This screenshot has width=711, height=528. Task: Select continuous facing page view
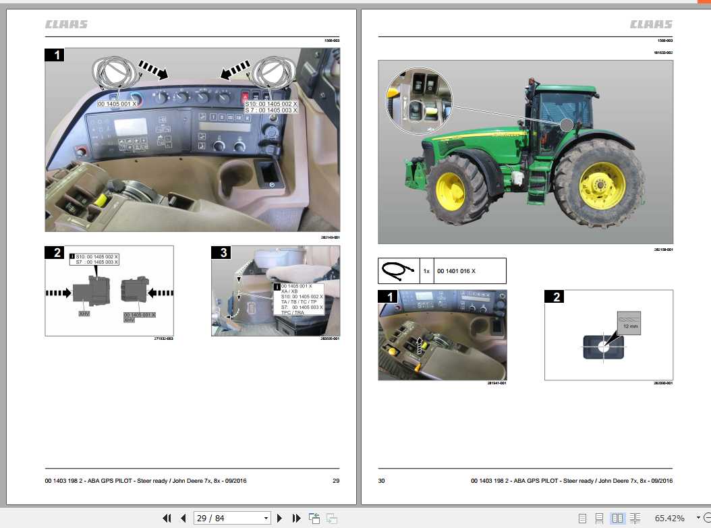pos(635,518)
